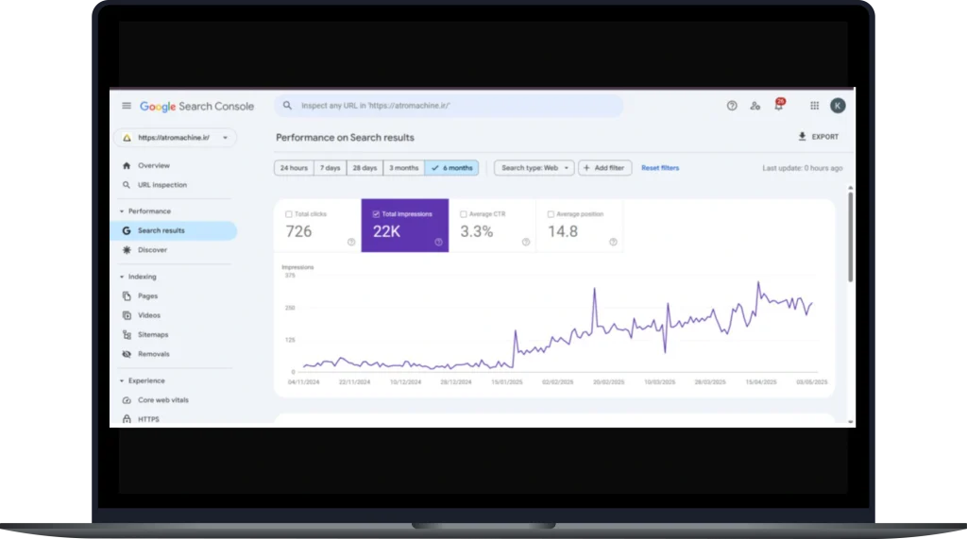
Task: Enable the Average position checkbox
Action: (x=551, y=214)
